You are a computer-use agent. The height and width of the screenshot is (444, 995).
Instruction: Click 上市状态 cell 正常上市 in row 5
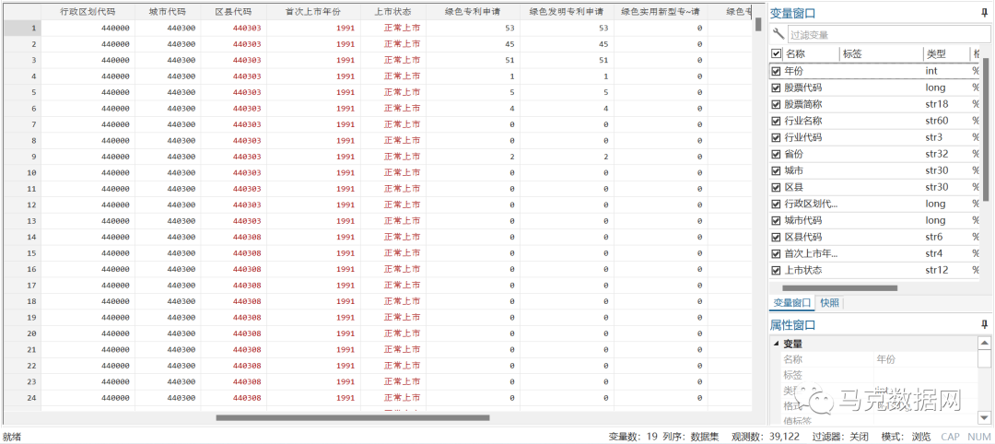point(392,92)
